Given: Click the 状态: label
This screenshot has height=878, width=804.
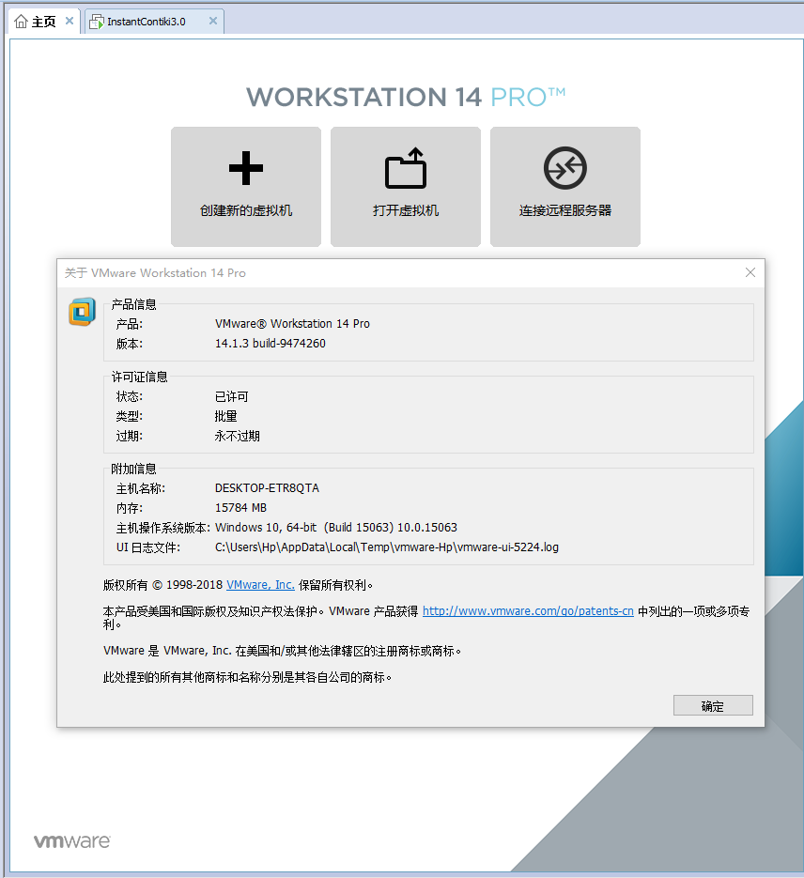Looking at the screenshot, I should click(x=130, y=397).
